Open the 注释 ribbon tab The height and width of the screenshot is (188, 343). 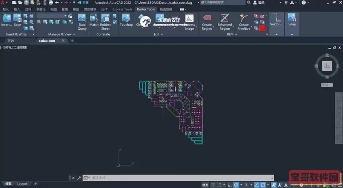pyautogui.click(x=28, y=9)
